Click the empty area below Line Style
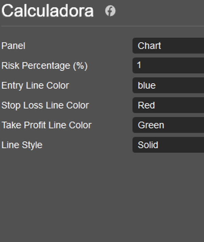Screen dimensions: 204x242 [102, 197]
